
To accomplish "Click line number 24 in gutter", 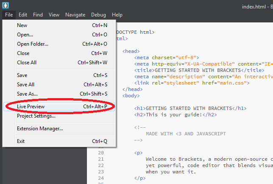I will point(101,178).
